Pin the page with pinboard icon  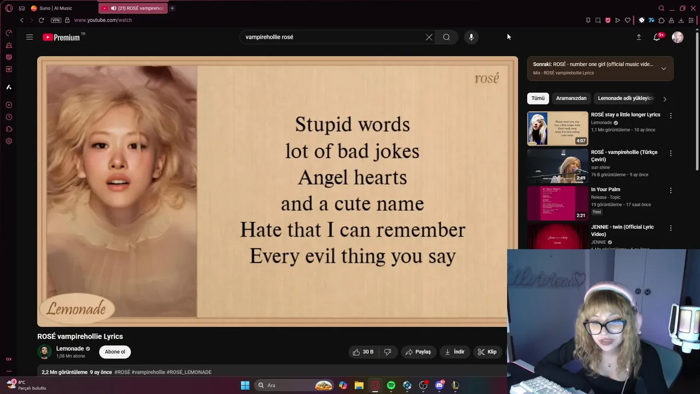pyautogui.click(x=588, y=20)
